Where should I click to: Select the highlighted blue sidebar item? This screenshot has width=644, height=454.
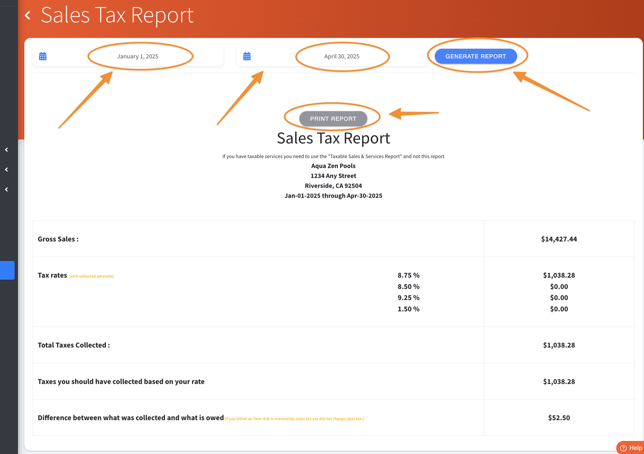7,270
